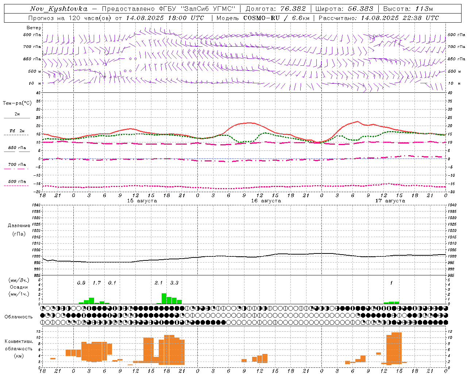This screenshot has width=467, height=374.
Task: Click the red 2м temperature legend entry
Action: click(17, 114)
